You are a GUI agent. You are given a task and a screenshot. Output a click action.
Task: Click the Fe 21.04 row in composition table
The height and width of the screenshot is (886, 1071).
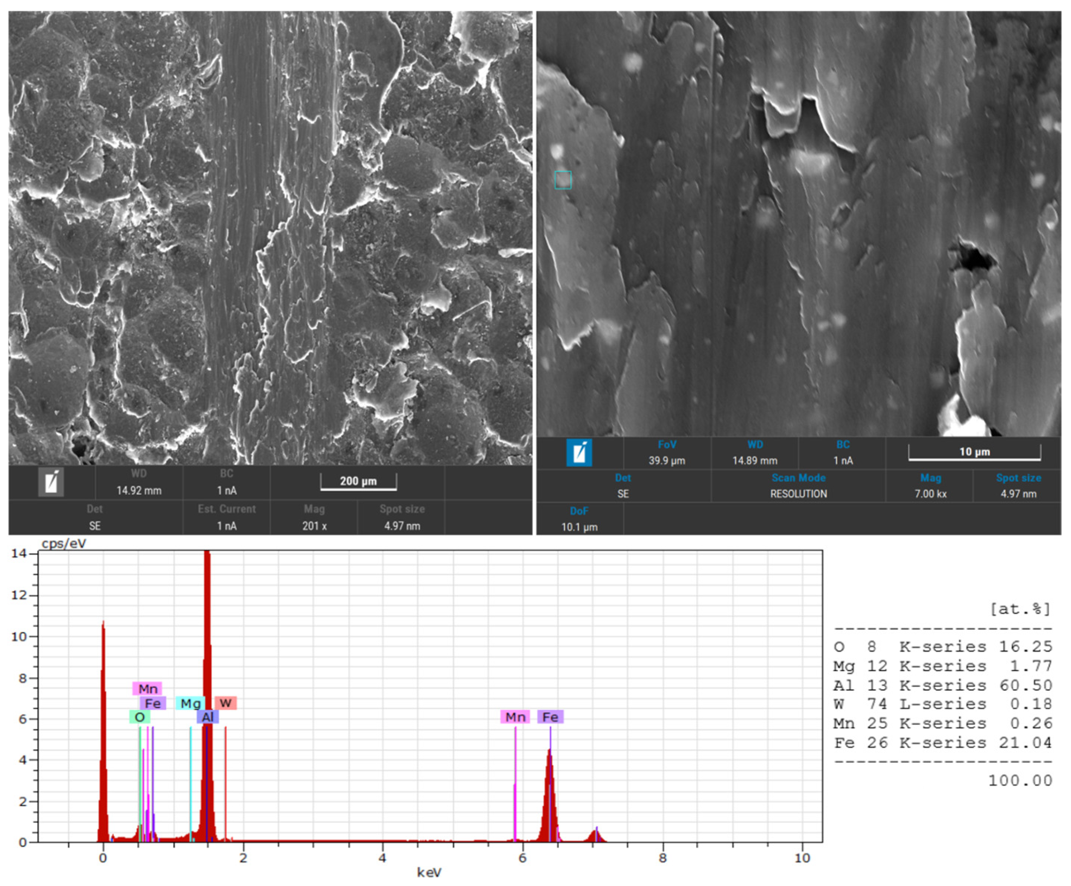[943, 743]
